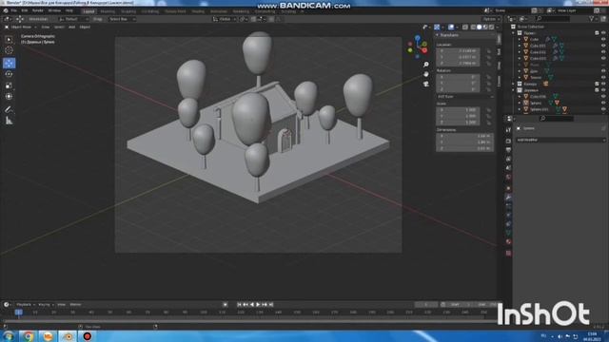The width and height of the screenshot is (609, 342).
Task: Open the Texture properties tab
Action: click(x=508, y=254)
